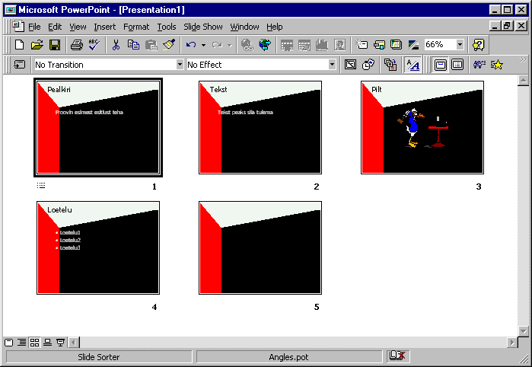This screenshot has height=367, width=532.
Task: Click the Undo arrow icon
Action: click(x=191, y=45)
